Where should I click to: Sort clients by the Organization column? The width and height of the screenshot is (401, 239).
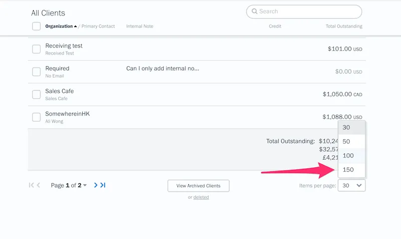(x=59, y=26)
